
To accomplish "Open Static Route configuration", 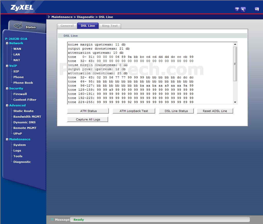I will (x=23, y=111).
